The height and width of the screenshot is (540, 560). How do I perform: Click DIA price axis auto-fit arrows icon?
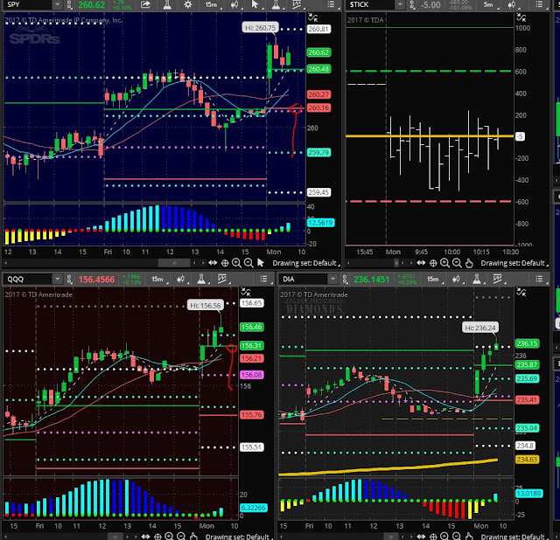521,293
